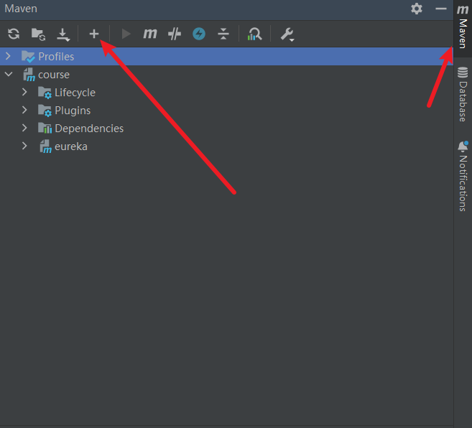The height and width of the screenshot is (428, 472).
Task: Select the Profiles row
Action: point(226,56)
